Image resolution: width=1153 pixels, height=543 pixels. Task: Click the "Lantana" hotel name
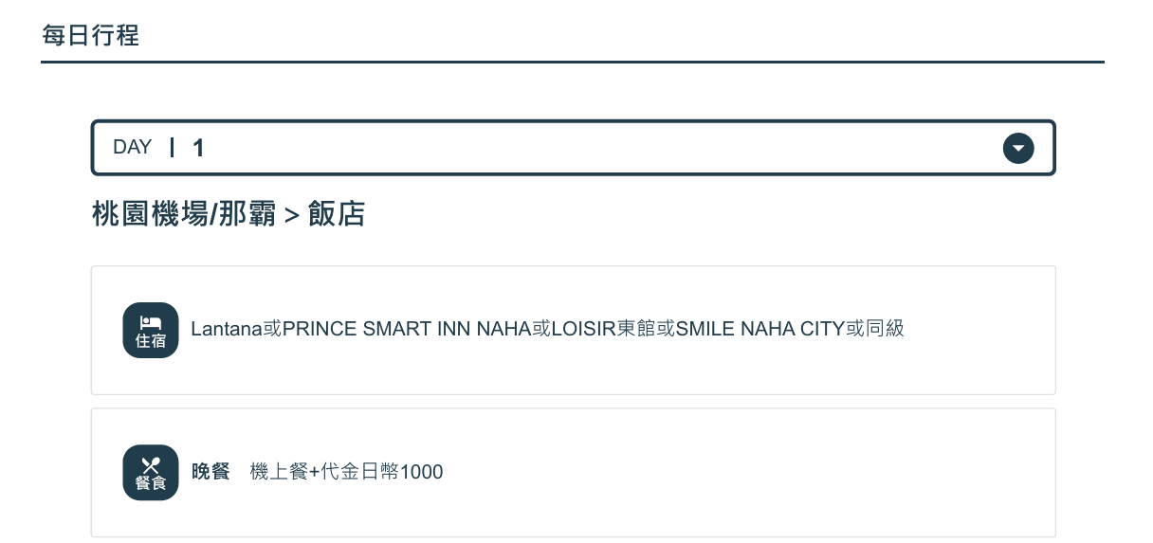[227, 329]
